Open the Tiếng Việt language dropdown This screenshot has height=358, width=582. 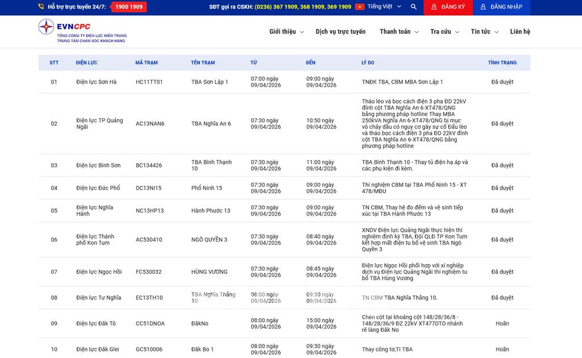pyautogui.click(x=384, y=7)
